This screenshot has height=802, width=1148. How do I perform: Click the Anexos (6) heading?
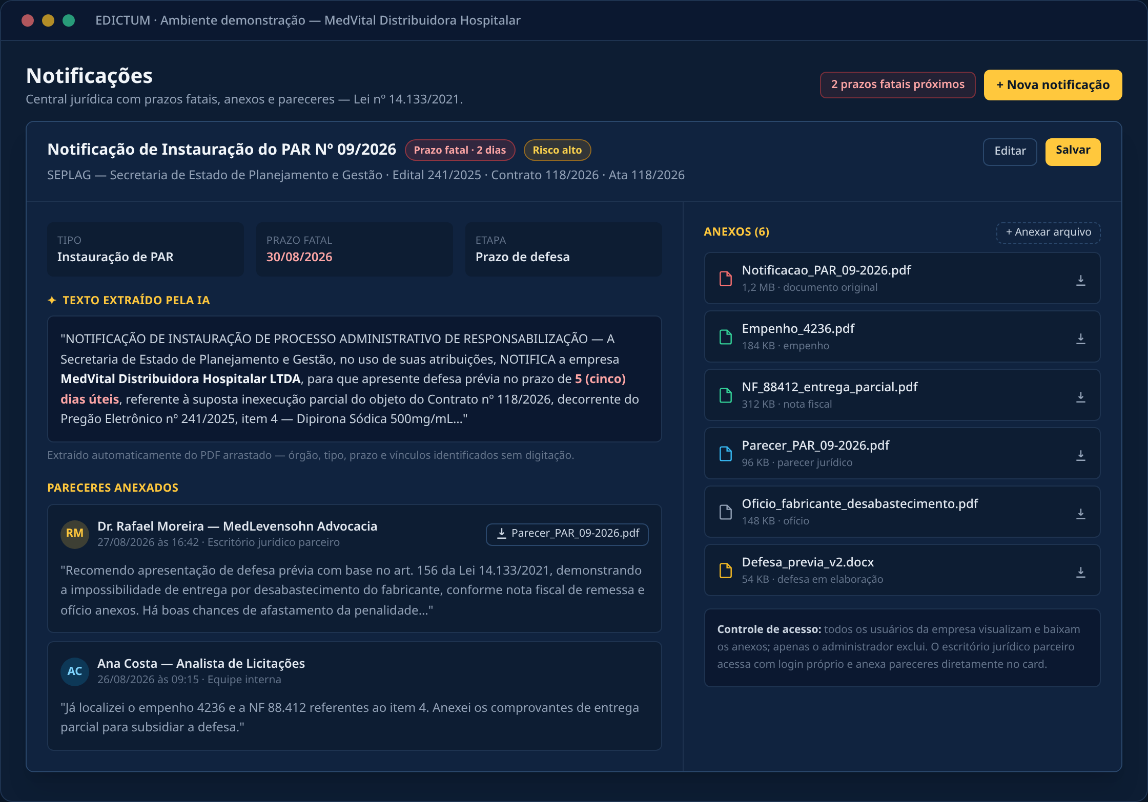click(x=736, y=232)
